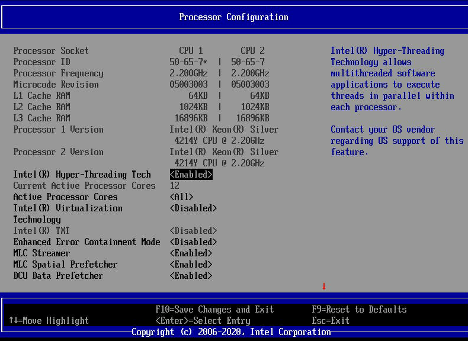Image resolution: width=468 pixels, height=341 pixels.
Task: Click the MLC Streamer label
Action: point(41,253)
